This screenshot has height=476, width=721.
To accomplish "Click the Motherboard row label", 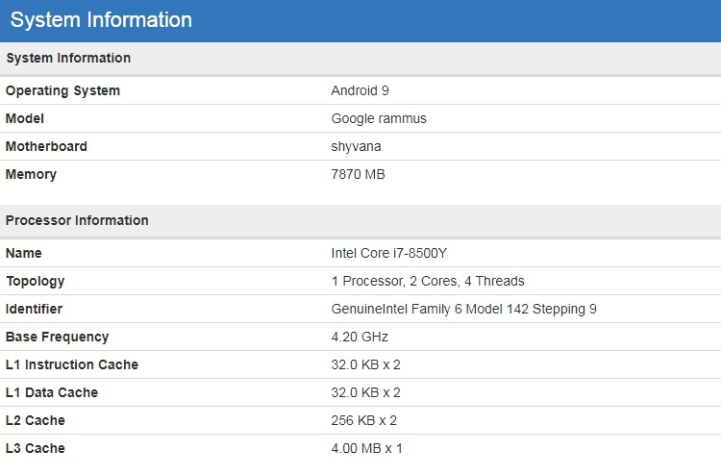I will tap(46, 147).
